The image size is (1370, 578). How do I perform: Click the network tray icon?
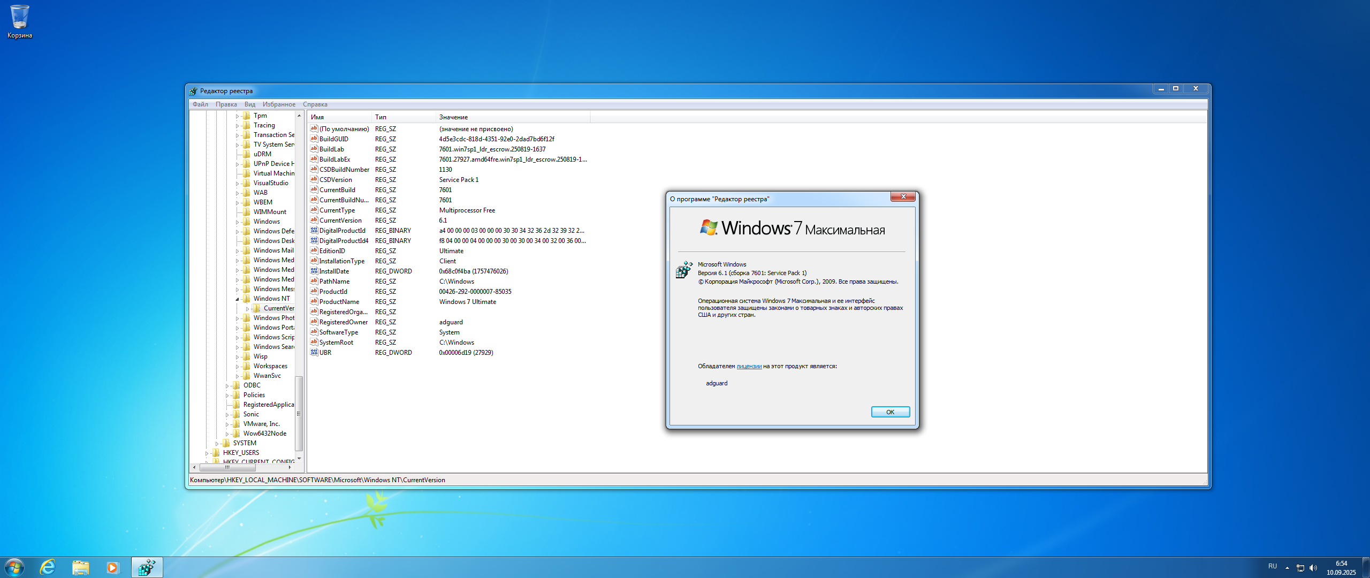pos(1300,568)
